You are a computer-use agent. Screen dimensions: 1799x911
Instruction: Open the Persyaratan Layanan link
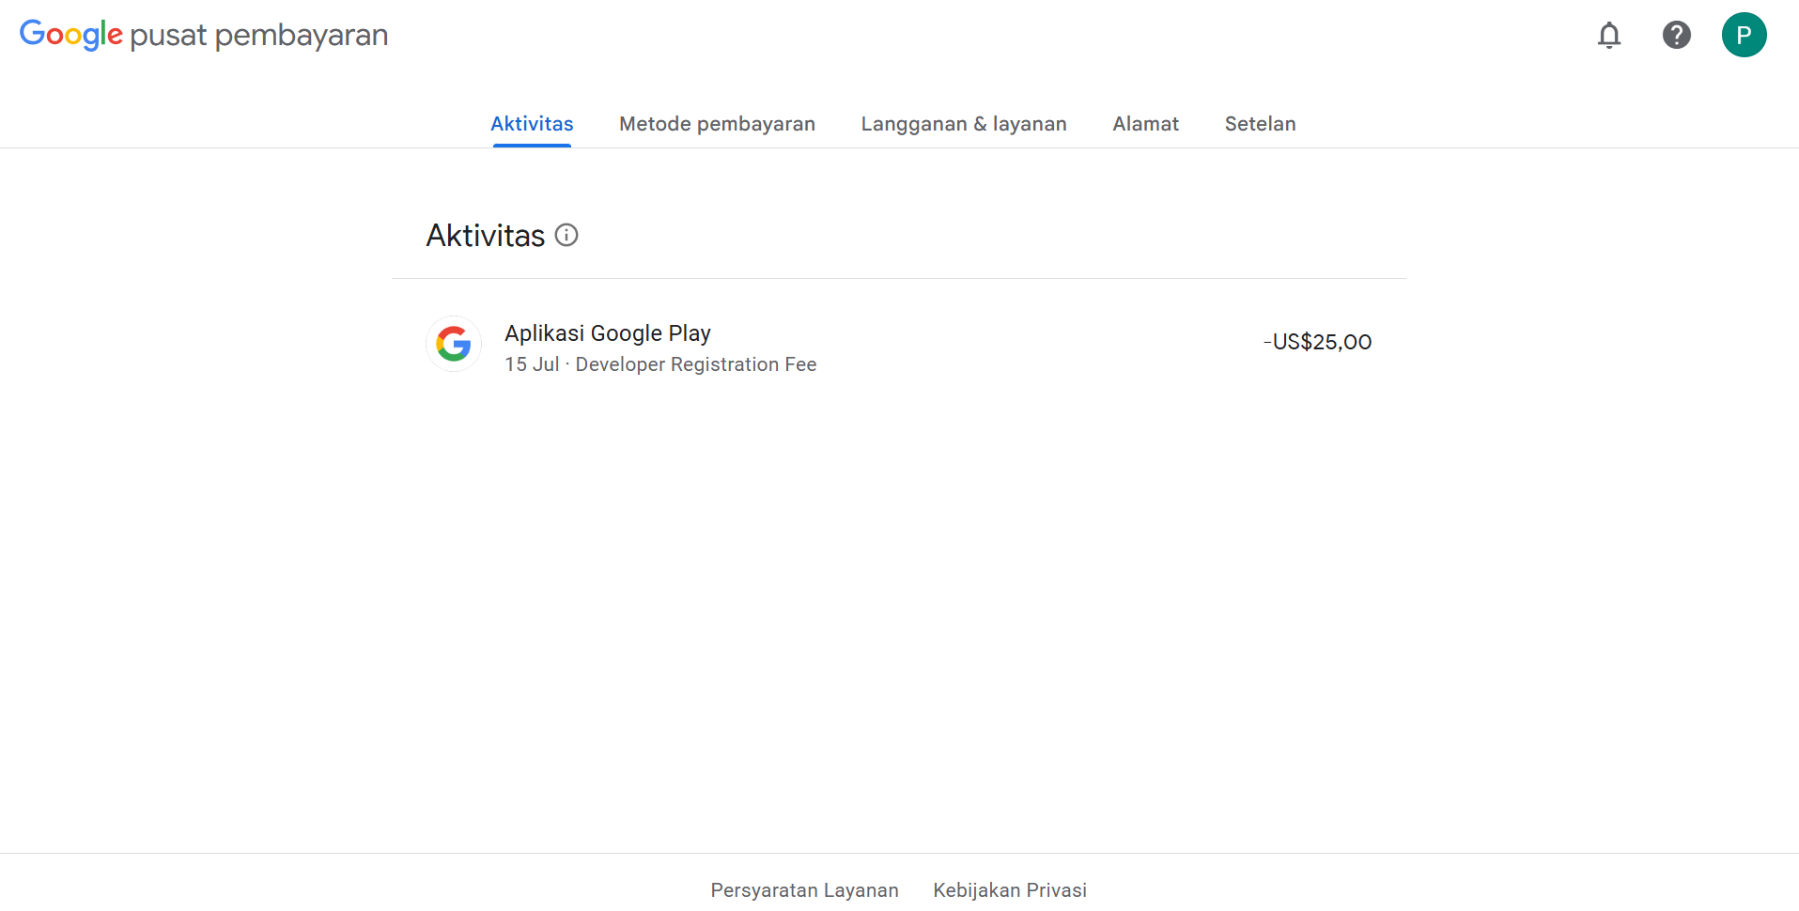(x=804, y=890)
